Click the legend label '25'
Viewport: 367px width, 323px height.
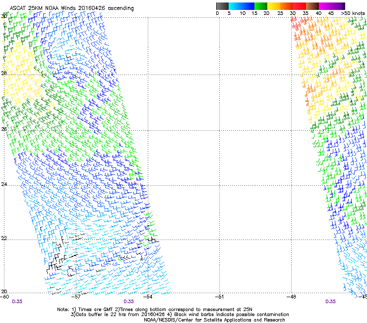(280, 13)
